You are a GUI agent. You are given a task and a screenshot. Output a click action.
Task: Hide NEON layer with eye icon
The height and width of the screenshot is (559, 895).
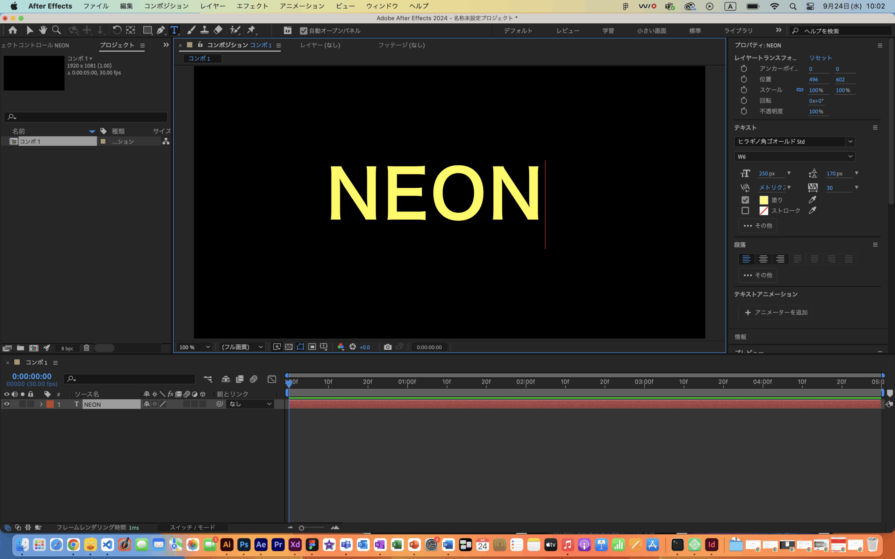click(x=7, y=404)
